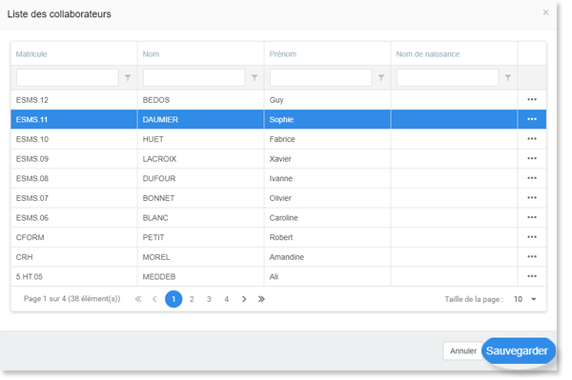Sort by Nom de naissance column header
Screen dimensions: 572x380
point(427,54)
